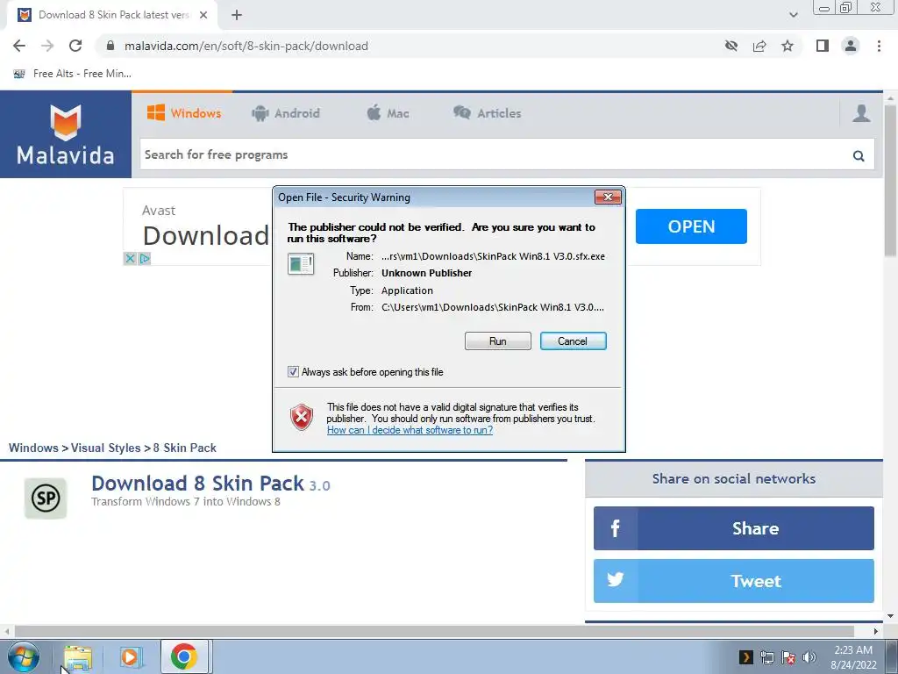Click the scroll-left arrow at page bottom
This screenshot has height=674, width=898.
6,631
